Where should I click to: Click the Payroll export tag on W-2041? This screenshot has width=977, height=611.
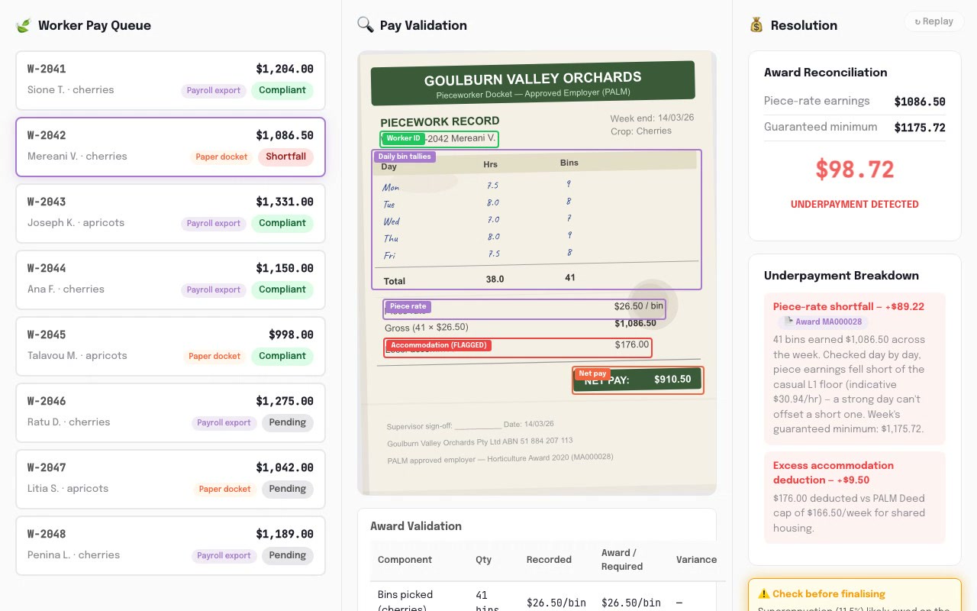[214, 90]
